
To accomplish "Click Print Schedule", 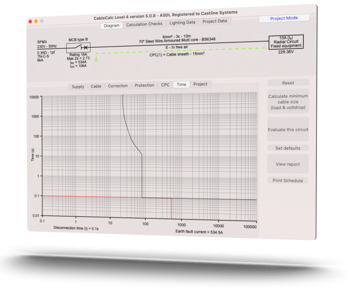I will click(288, 180).
